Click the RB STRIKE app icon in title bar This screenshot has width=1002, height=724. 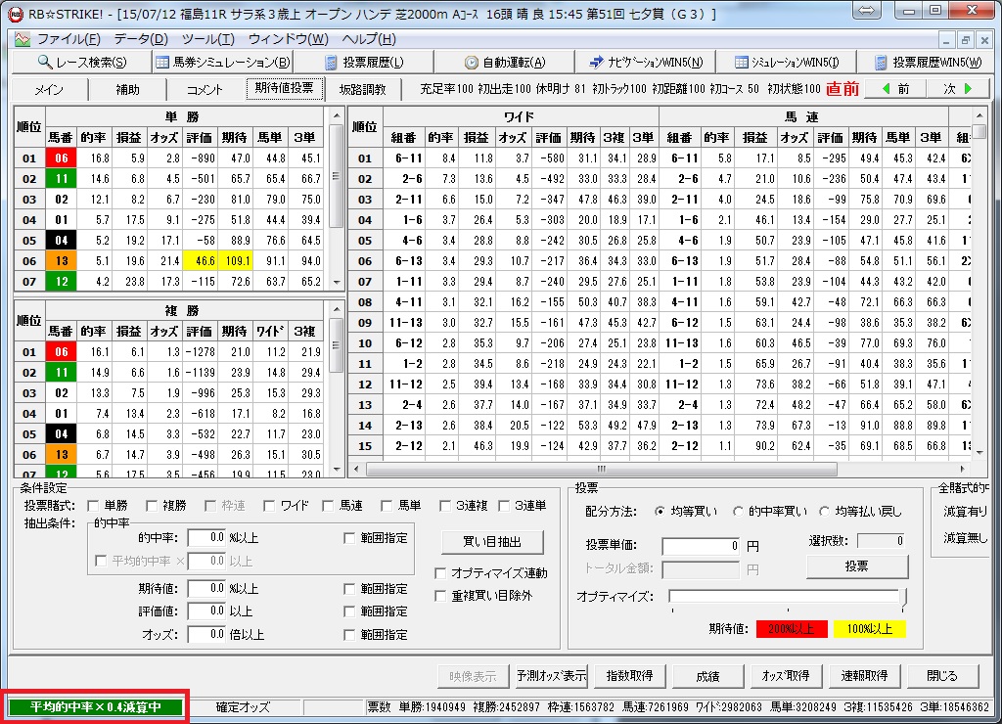[x=16, y=14]
